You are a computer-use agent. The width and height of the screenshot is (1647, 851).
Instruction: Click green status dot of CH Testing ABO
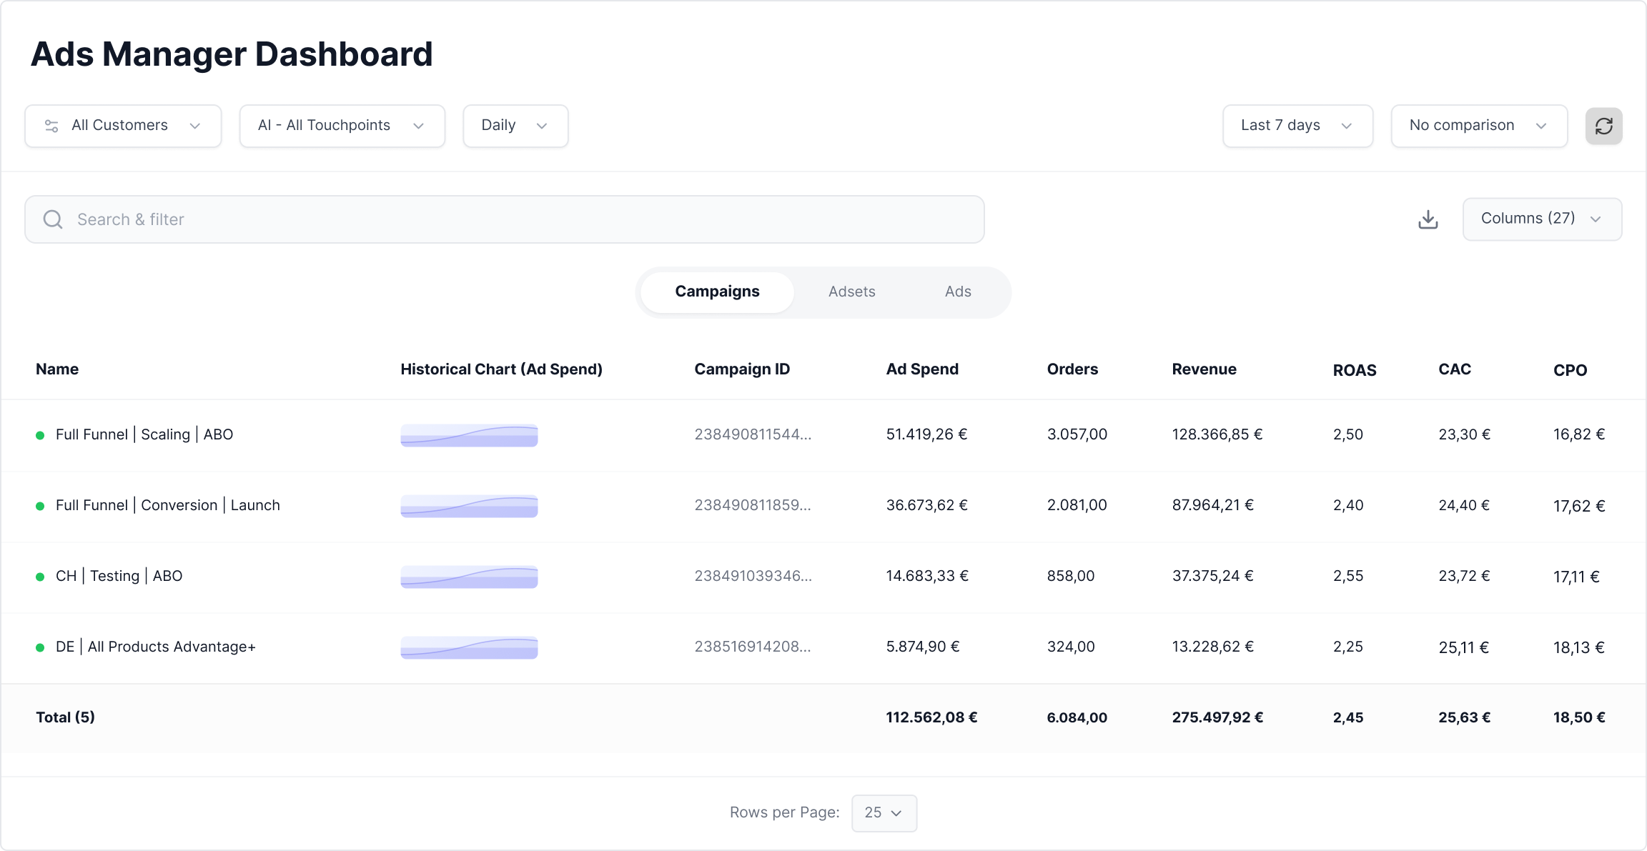pos(40,577)
